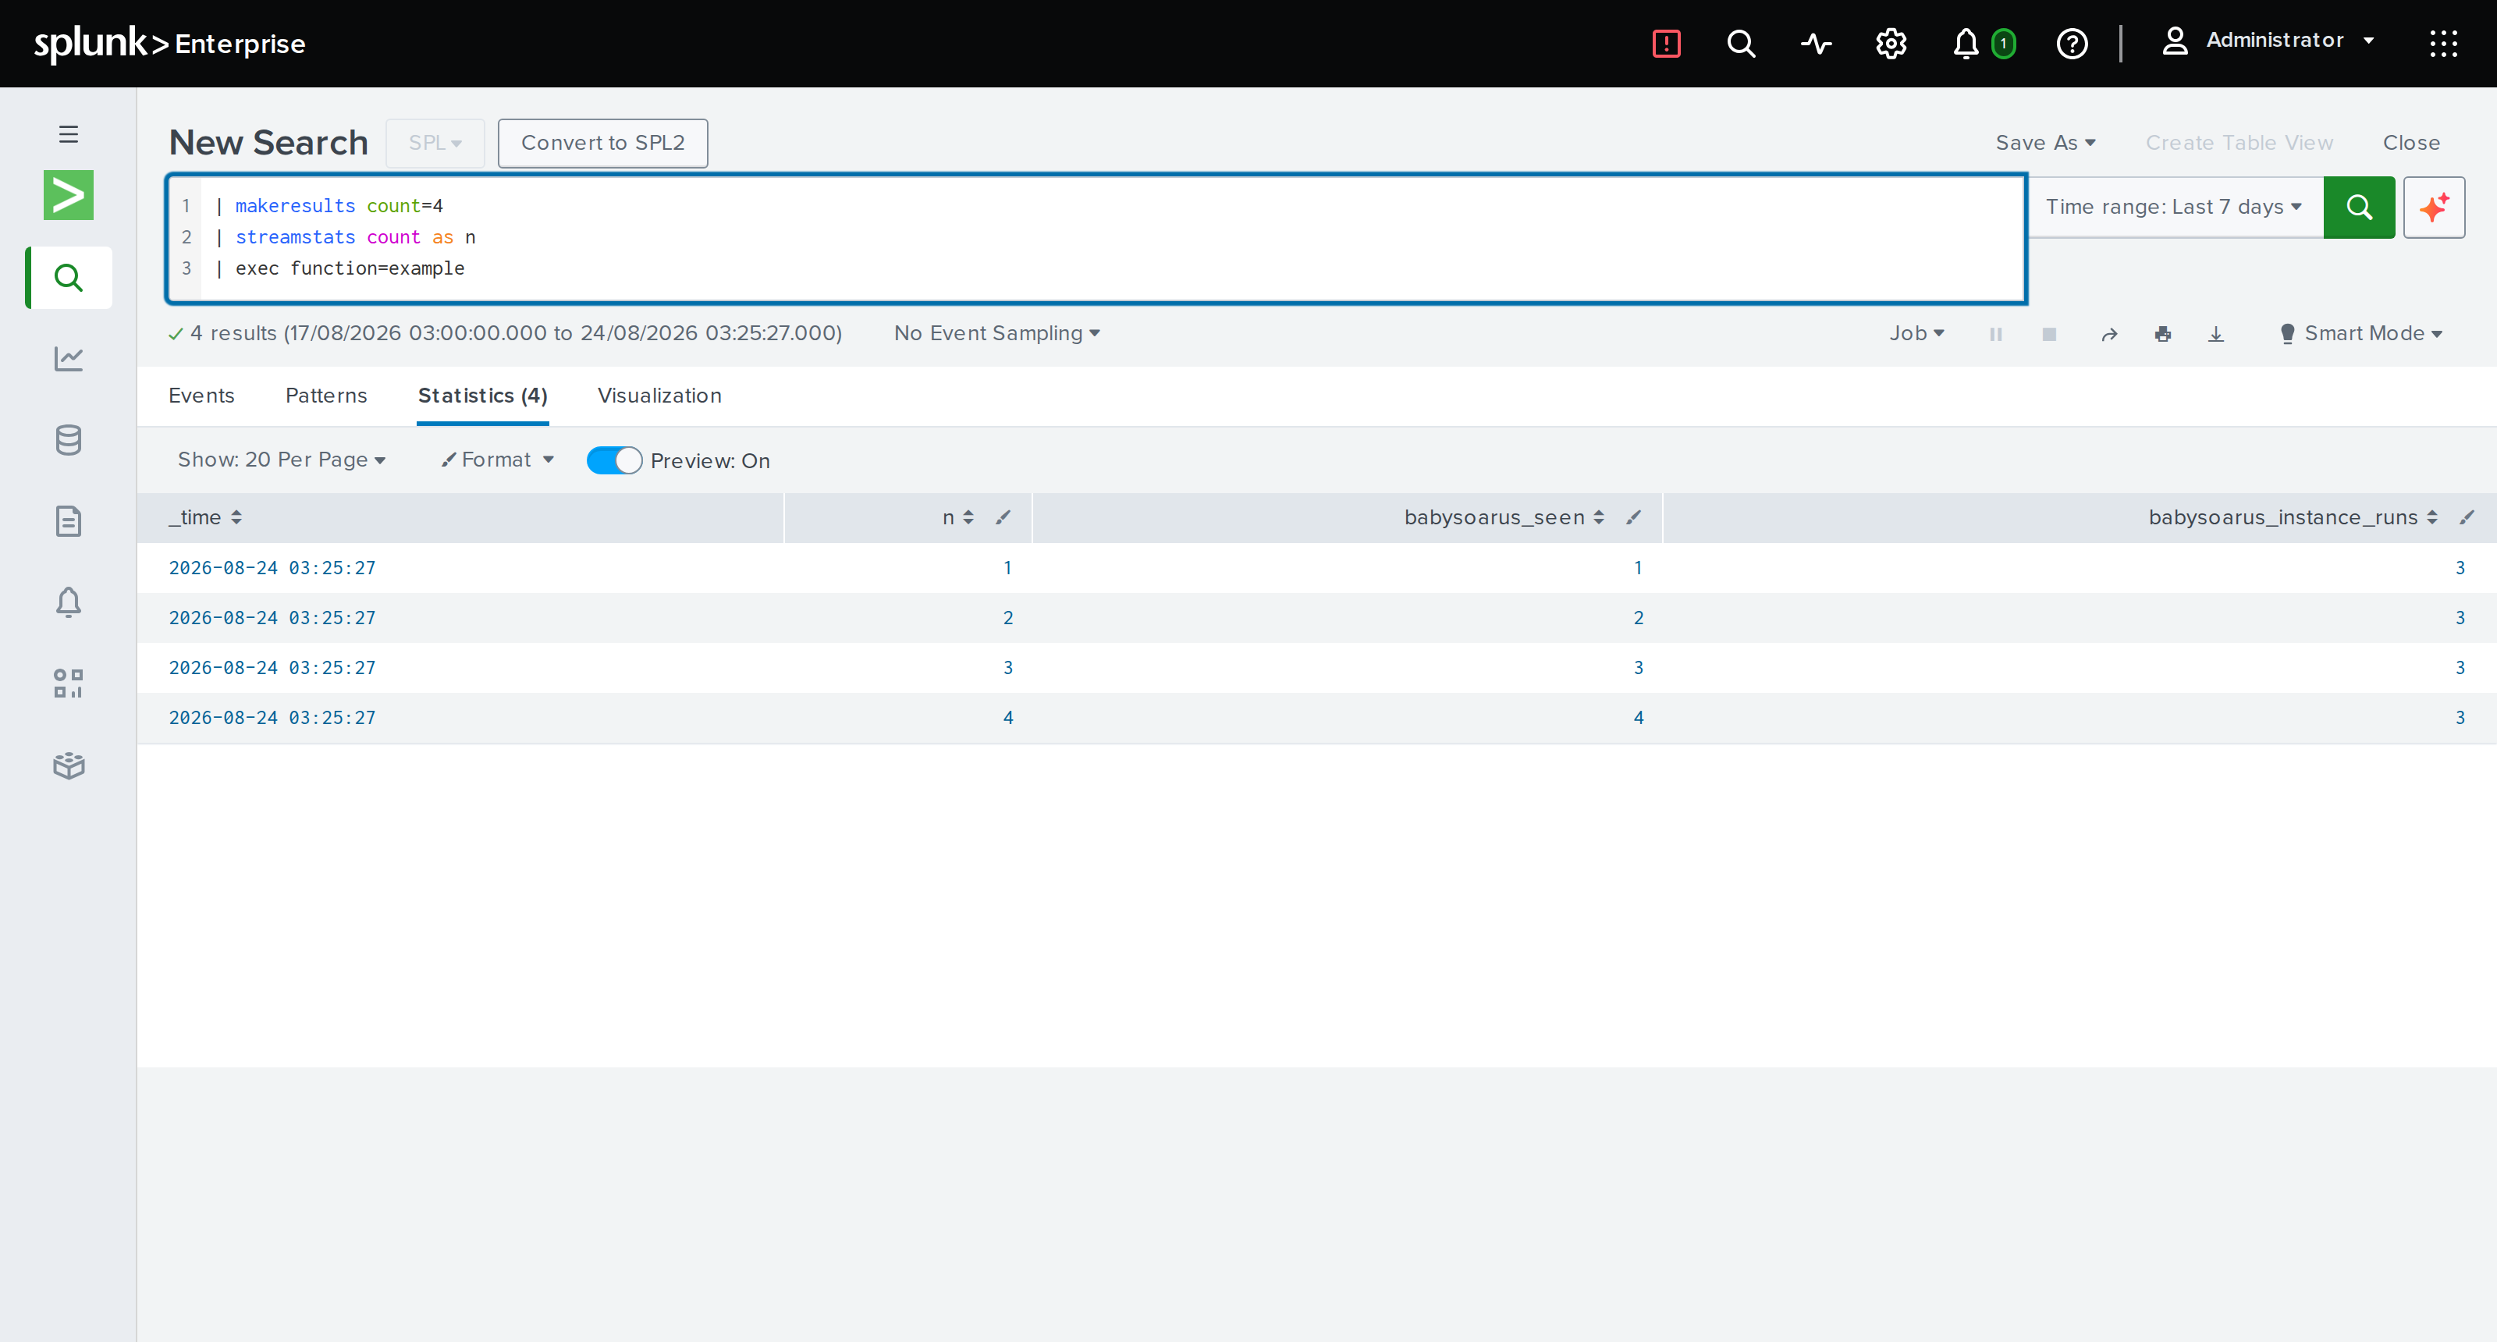
Task: Click babysoarus_instance_runs value in row n=2
Action: (2460, 618)
